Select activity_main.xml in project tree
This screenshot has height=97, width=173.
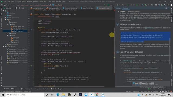[x=17, y=31]
